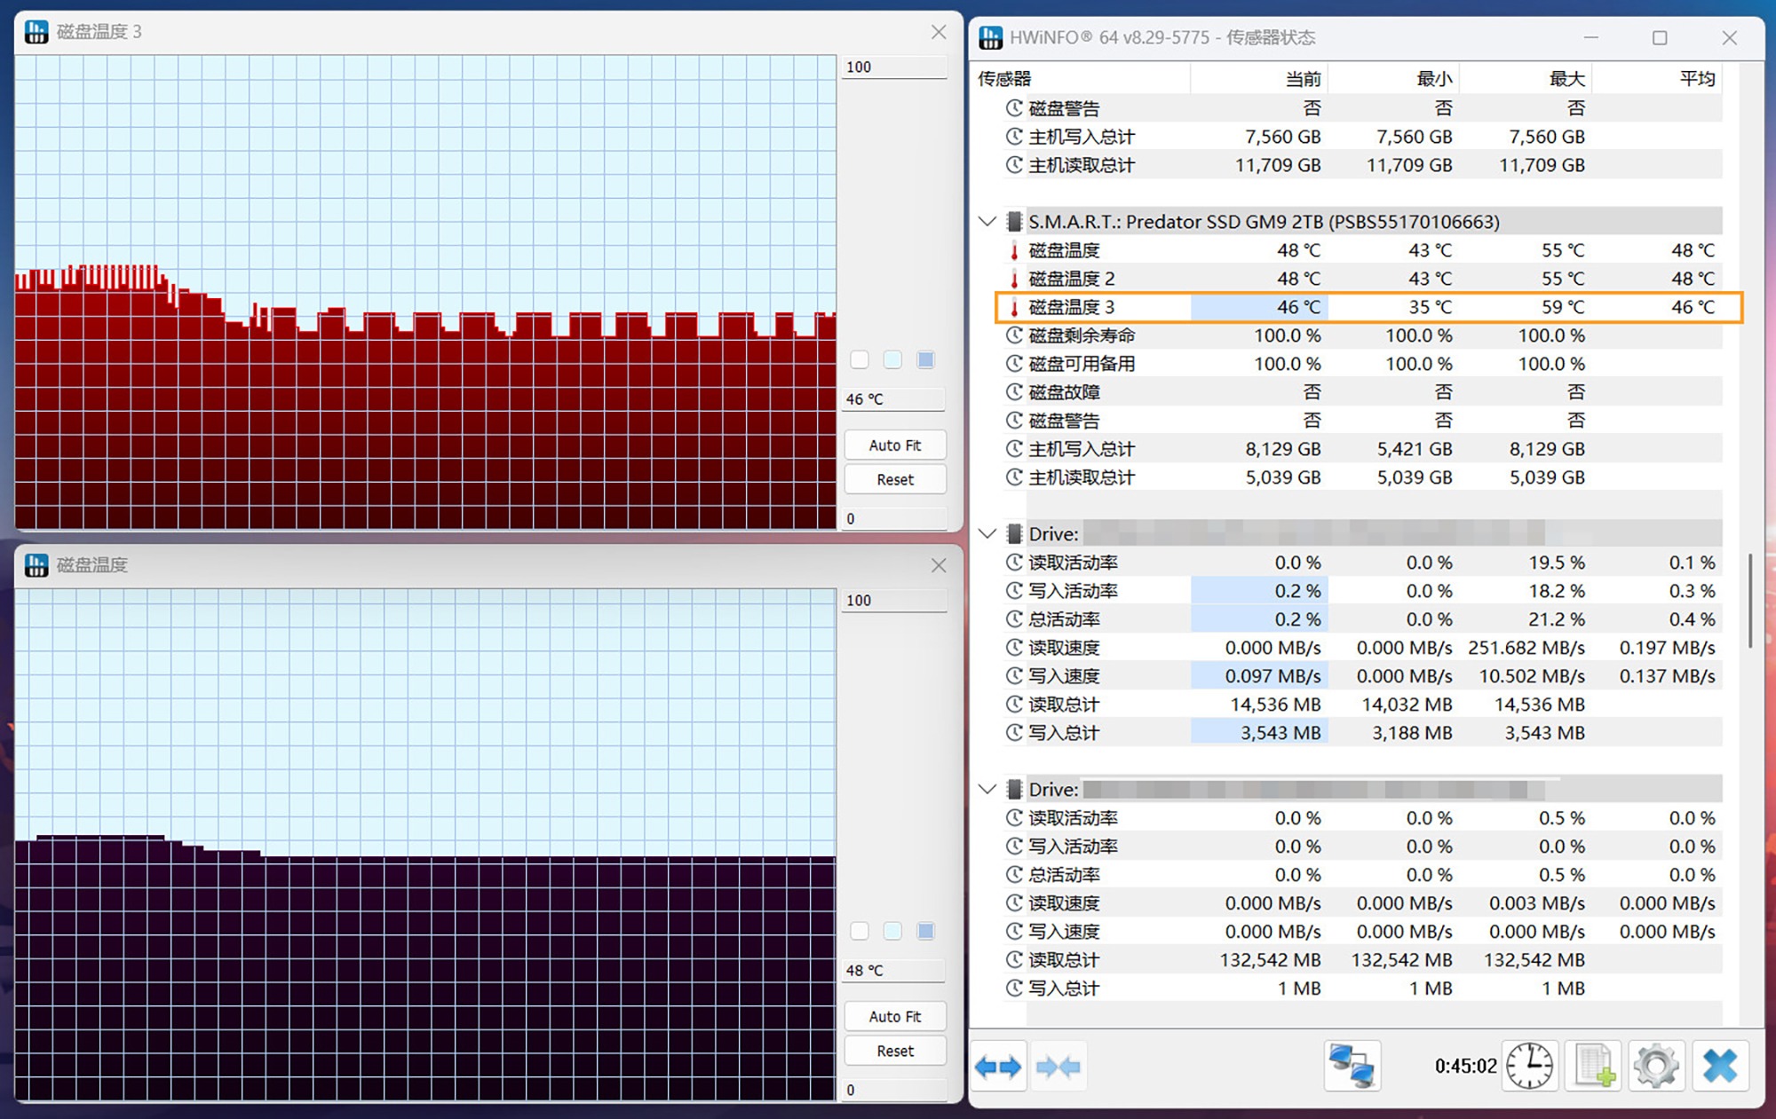The height and width of the screenshot is (1119, 1776).
Task: Click the 最大 column header
Action: pos(1566,79)
